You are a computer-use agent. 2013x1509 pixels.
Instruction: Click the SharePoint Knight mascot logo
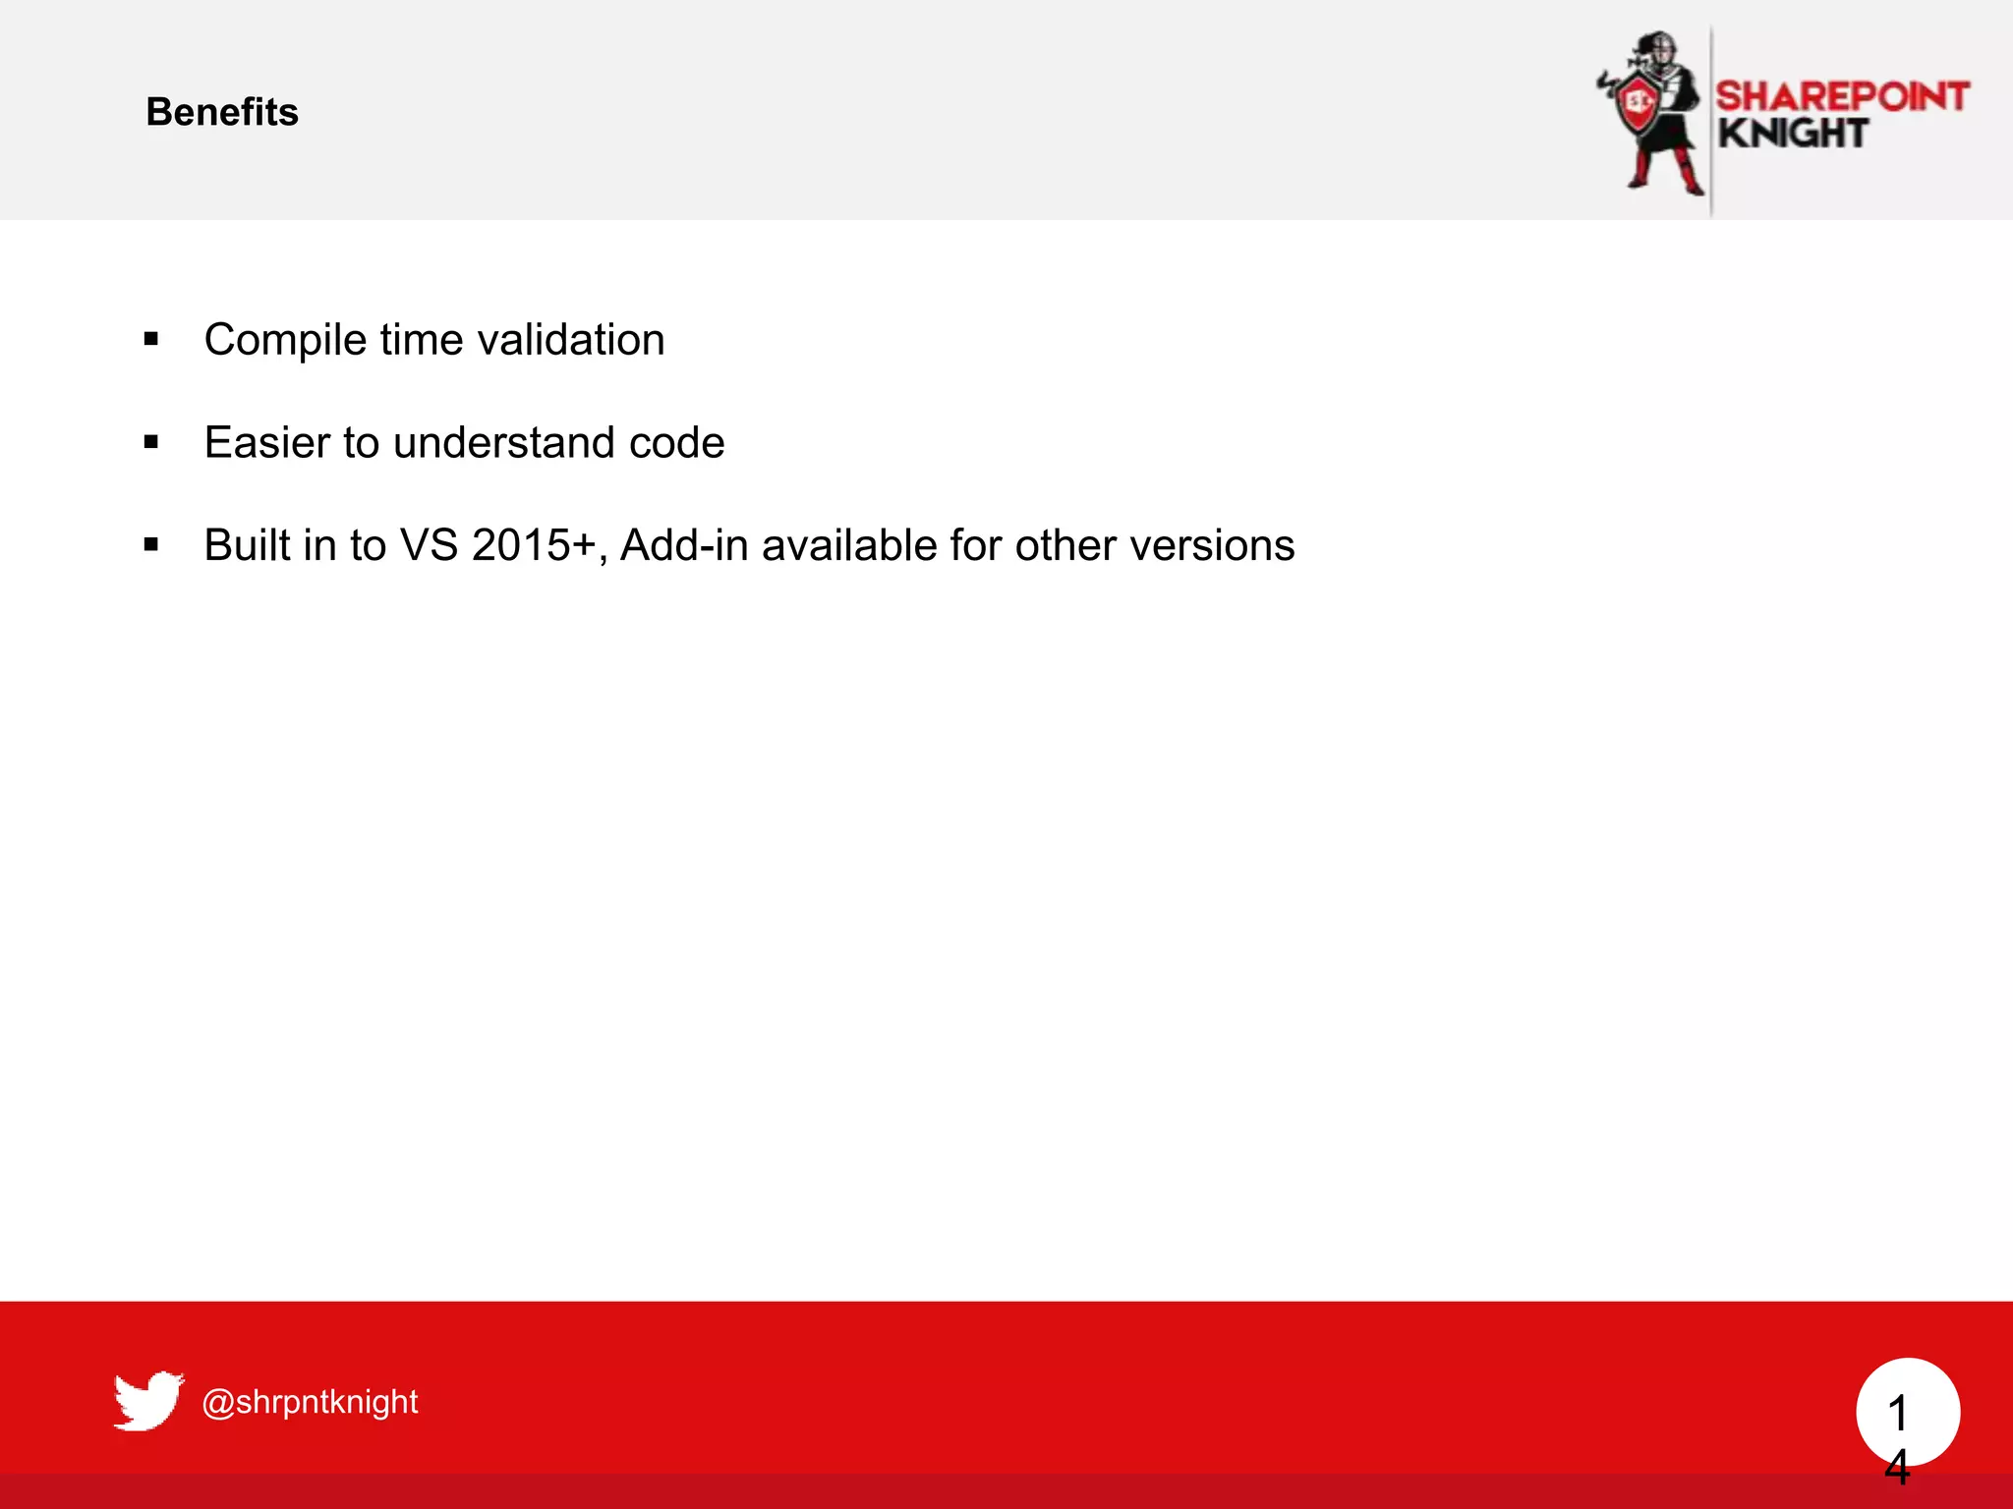[1651, 113]
